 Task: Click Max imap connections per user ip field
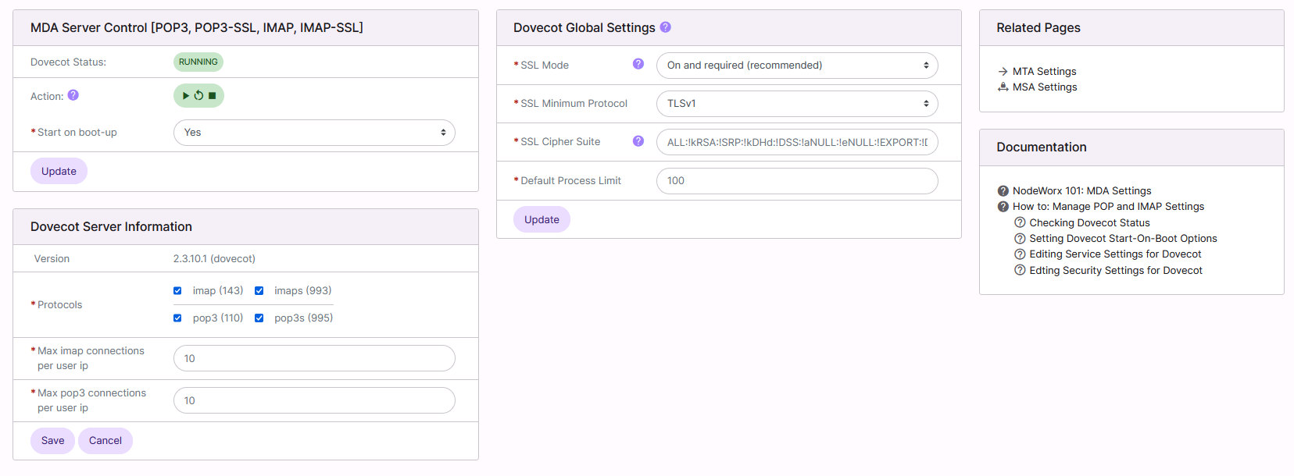[314, 359]
